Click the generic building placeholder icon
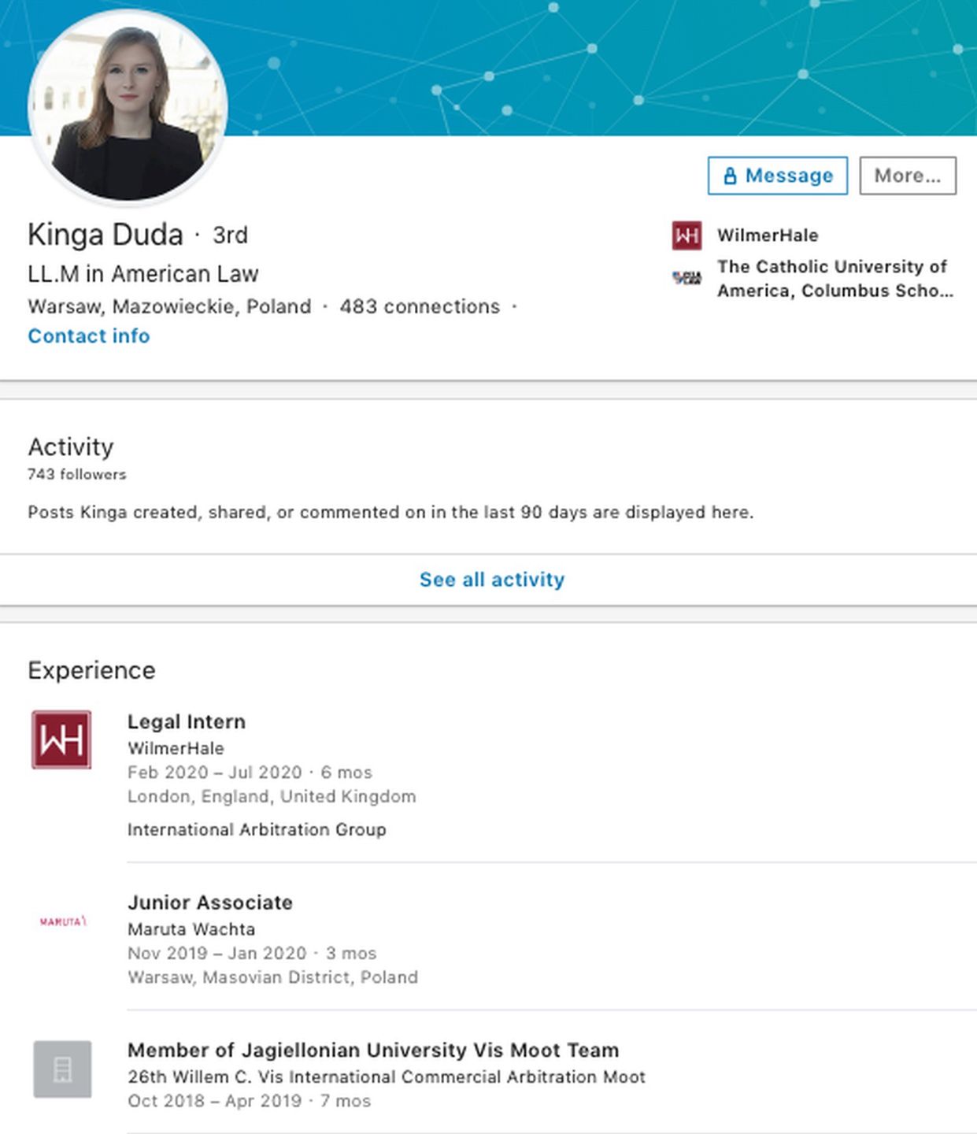Viewport: 977px width, 1134px height. click(62, 1069)
